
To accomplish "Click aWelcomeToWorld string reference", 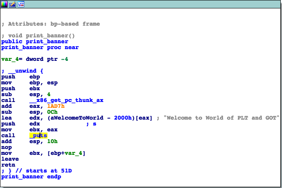I will [77, 118].
